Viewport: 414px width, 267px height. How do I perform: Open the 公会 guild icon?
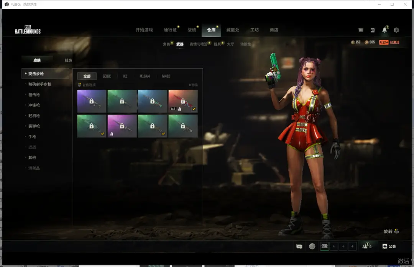(x=389, y=246)
